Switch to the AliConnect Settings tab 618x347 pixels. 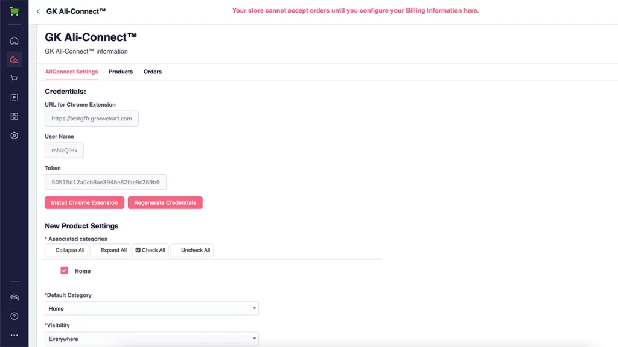(71, 72)
